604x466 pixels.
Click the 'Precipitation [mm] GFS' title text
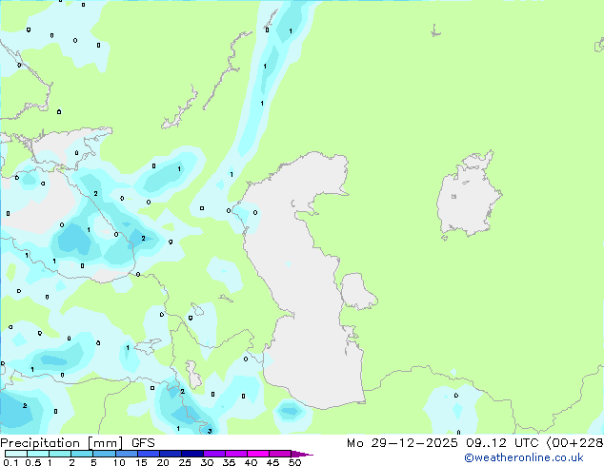(77, 443)
